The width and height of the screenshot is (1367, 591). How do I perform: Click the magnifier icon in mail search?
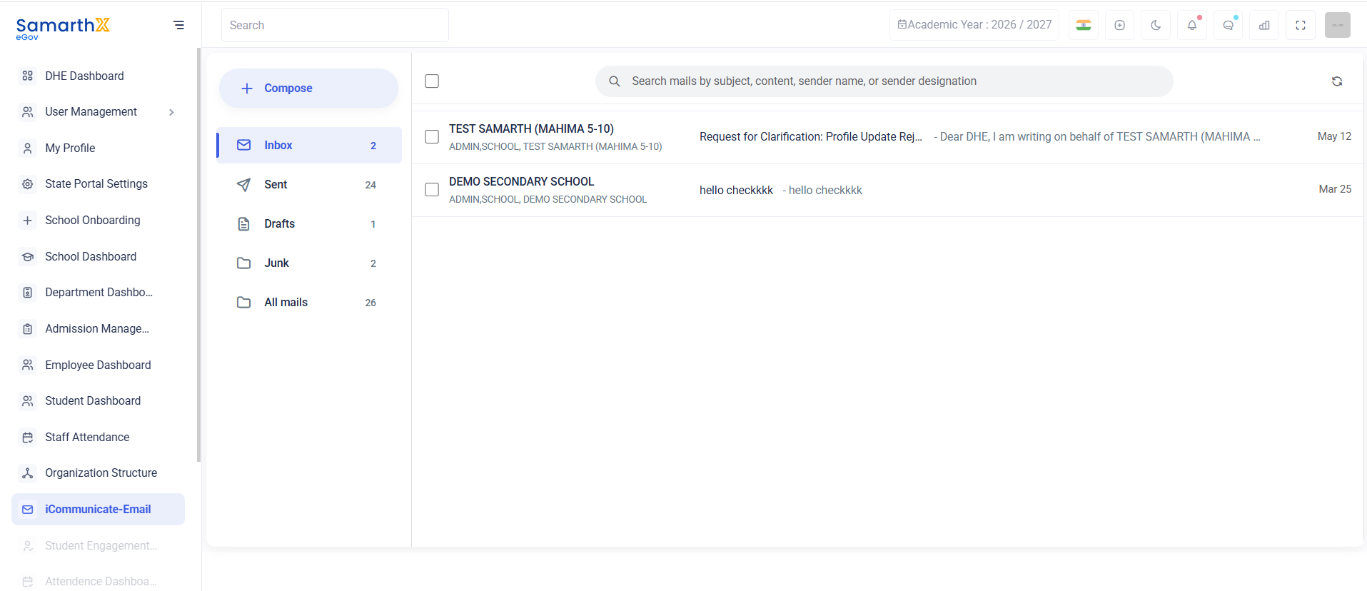click(x=614, y=81)
